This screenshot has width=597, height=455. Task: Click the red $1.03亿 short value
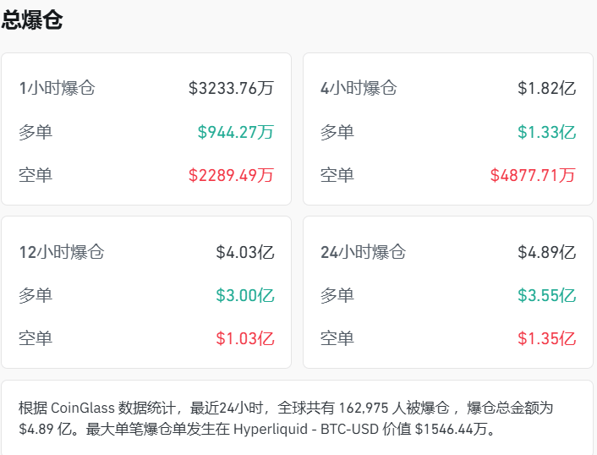244,339
